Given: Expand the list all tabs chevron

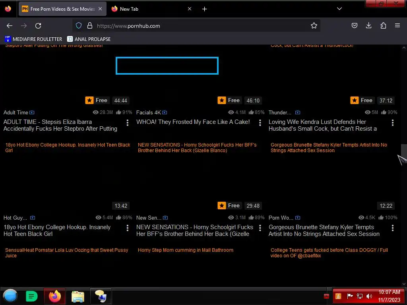Looking at the screenshot, I should coord(339,9).
